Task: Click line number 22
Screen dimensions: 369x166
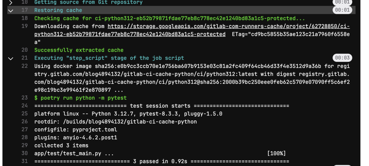Action: tap(25, 66)
